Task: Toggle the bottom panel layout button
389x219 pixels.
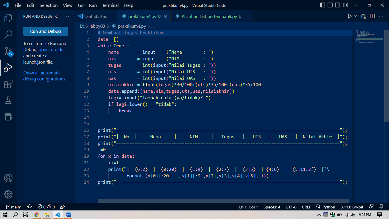Action: pos(330,5)
